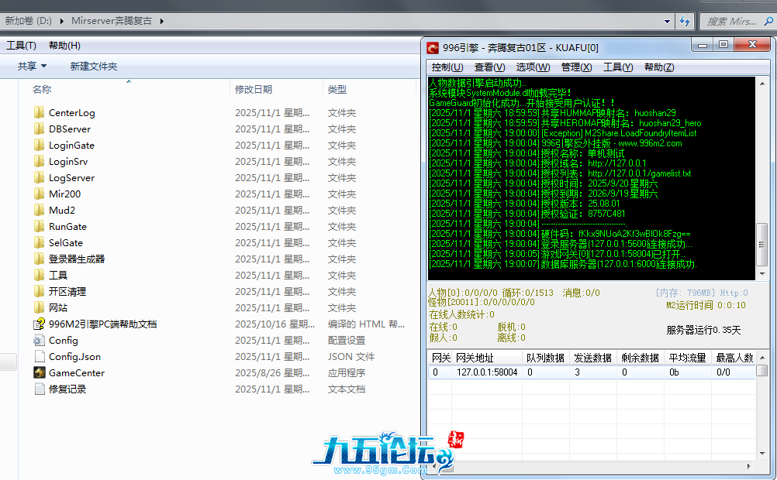
Task: Open the 996M2 engine help document icon
Action: click(x=39, y=324)
